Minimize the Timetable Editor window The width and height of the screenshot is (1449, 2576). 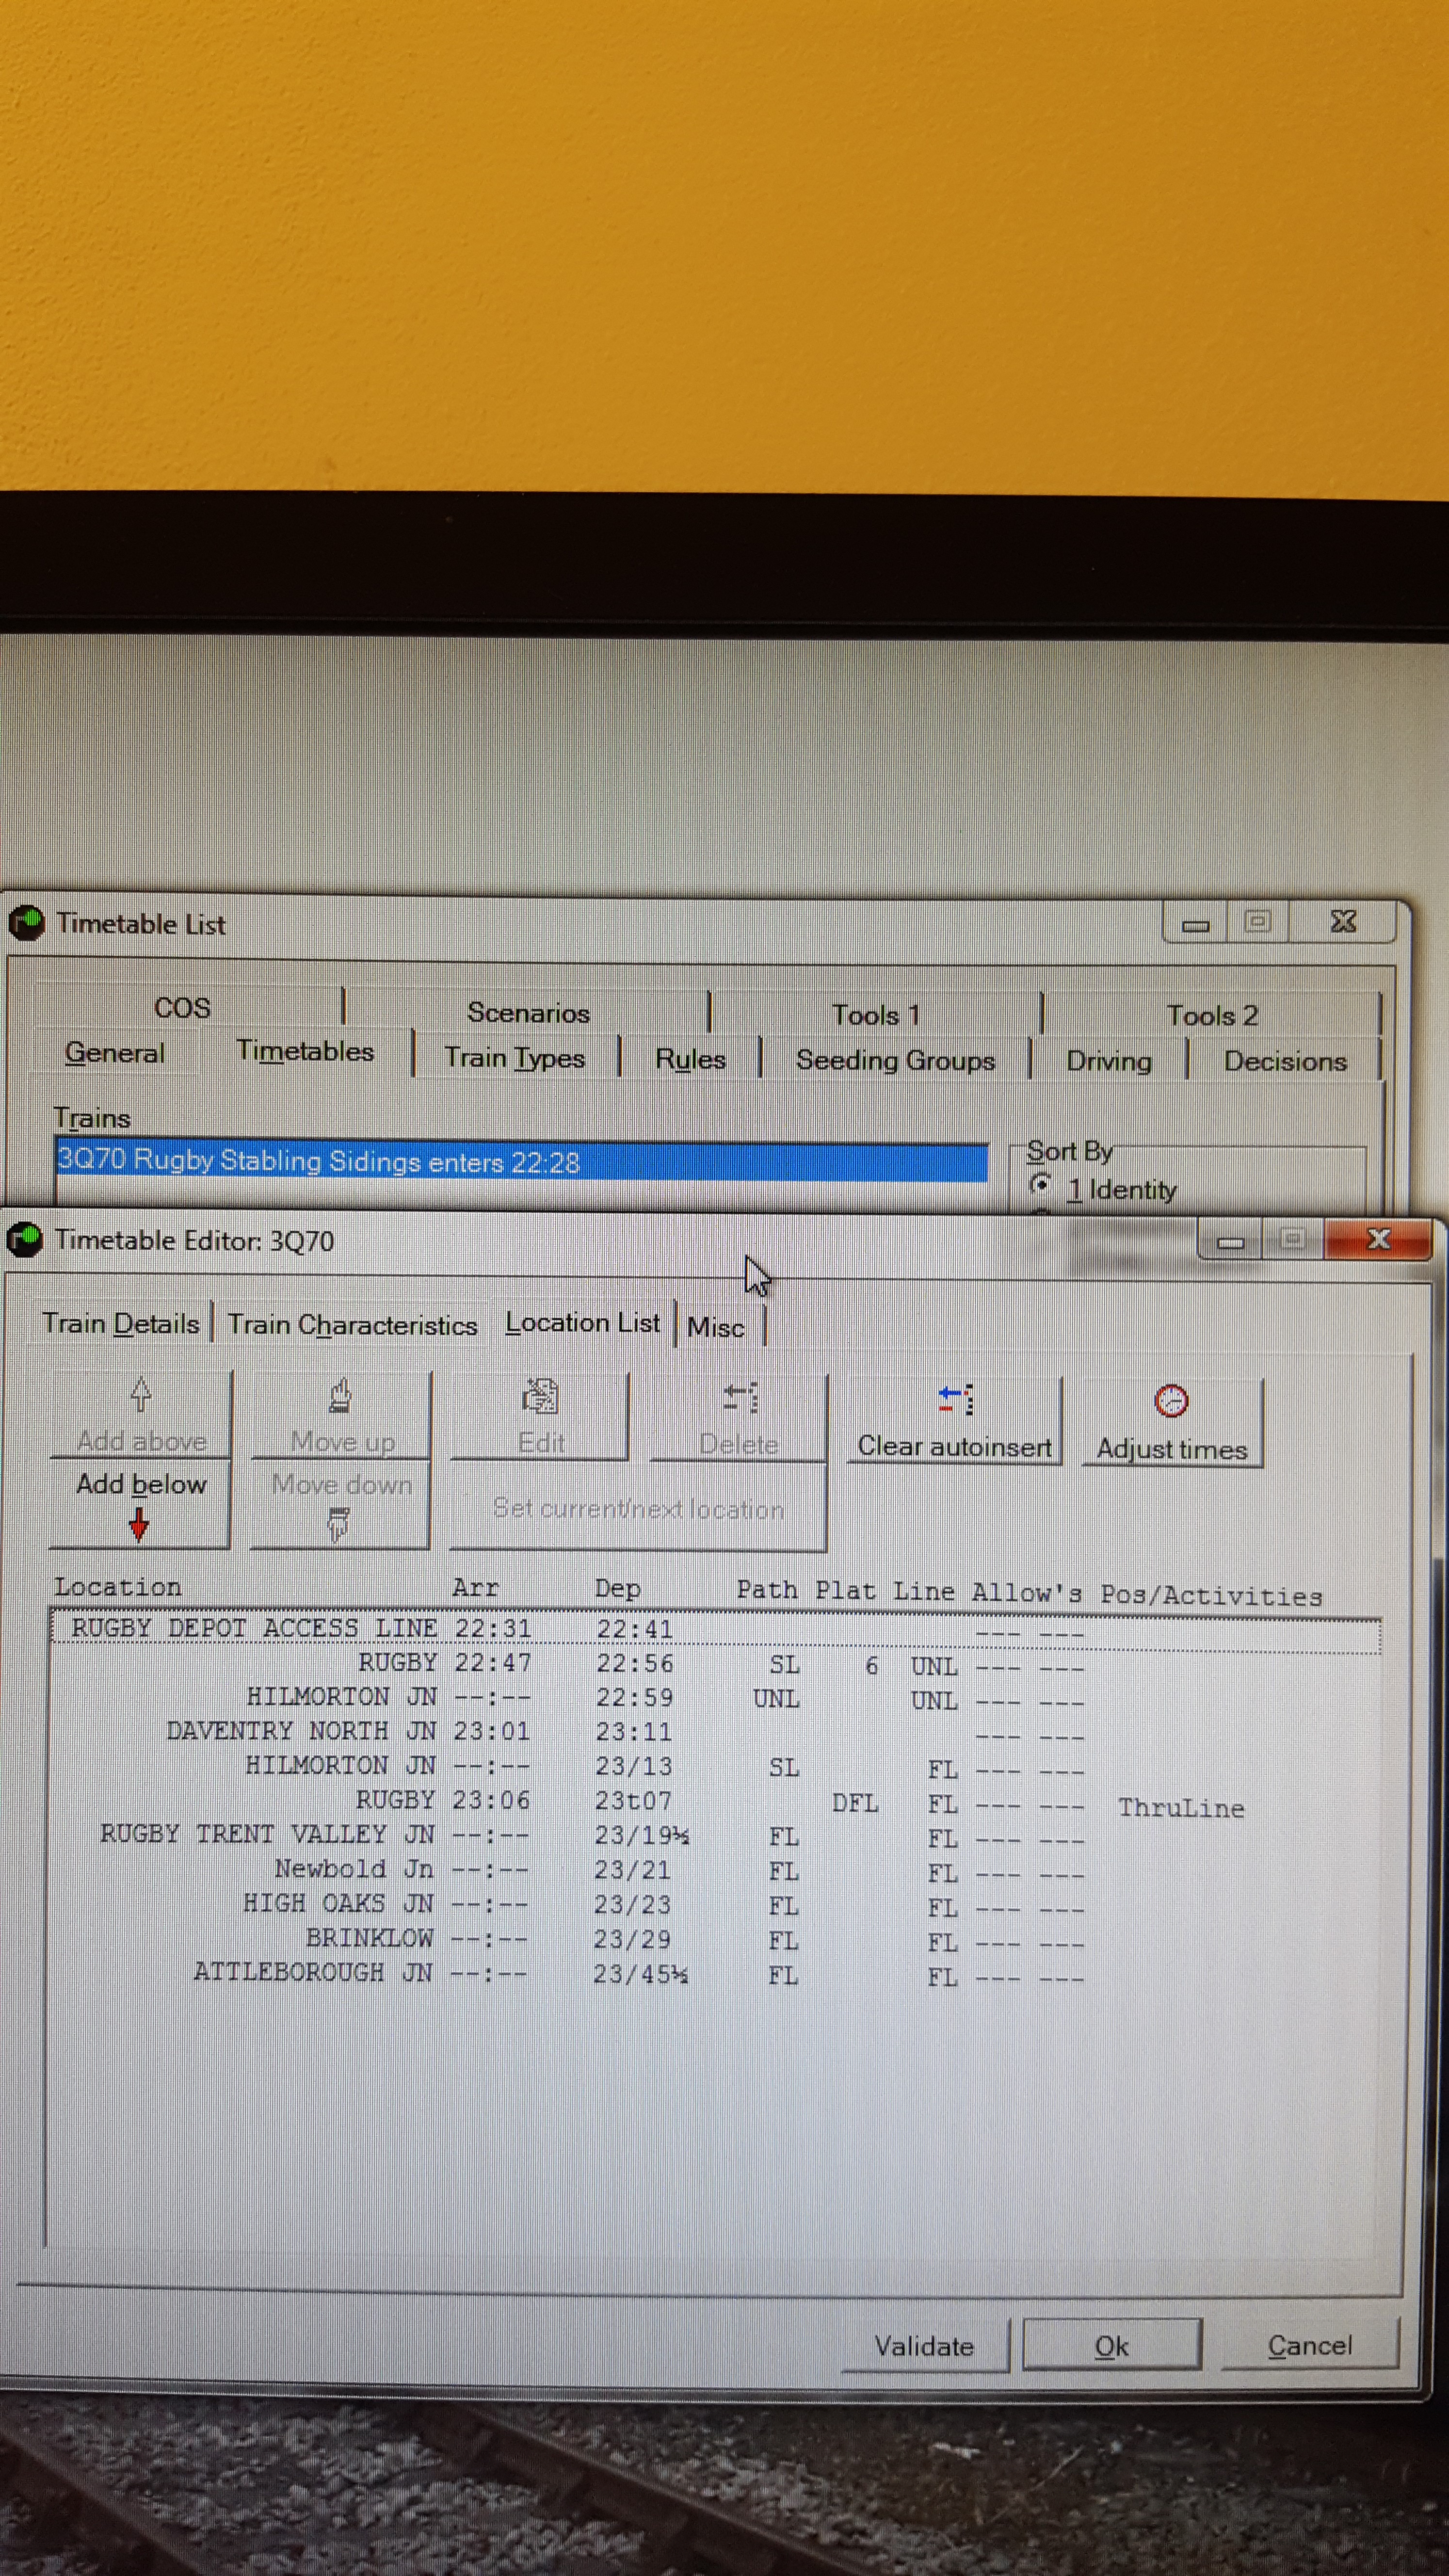[x=1230, y=1241]
